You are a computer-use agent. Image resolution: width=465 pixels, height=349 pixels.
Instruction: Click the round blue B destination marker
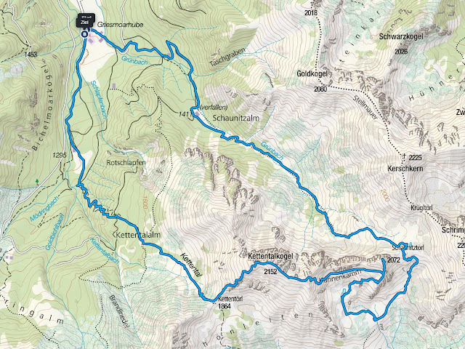click(85, 34)
